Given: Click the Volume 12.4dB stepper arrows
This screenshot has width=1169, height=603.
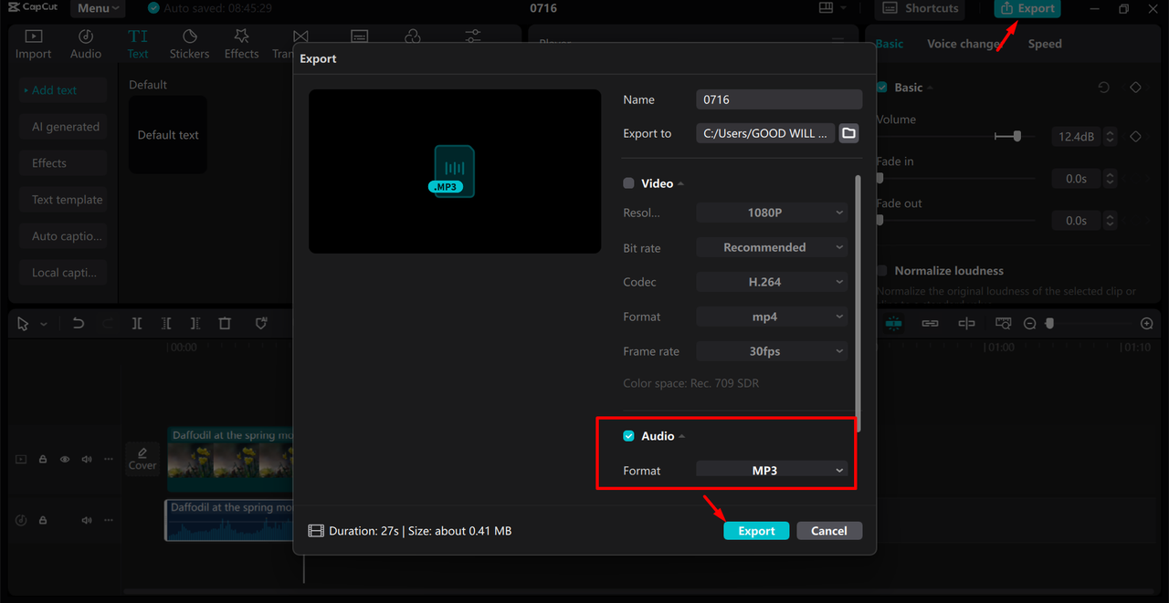Looking at the screenshot, I should tap(1111, 137).
